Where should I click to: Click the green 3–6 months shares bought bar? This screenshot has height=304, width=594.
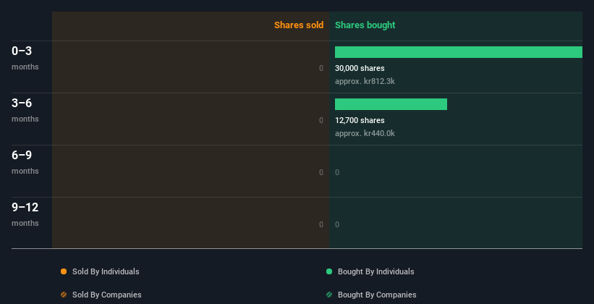391,104
